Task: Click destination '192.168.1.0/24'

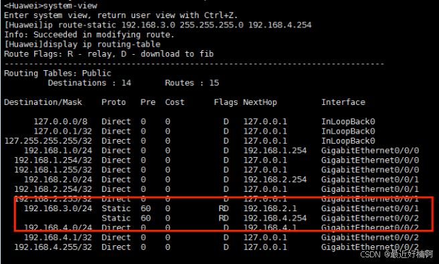Action: pyautogui.click(x=58, y=150)
